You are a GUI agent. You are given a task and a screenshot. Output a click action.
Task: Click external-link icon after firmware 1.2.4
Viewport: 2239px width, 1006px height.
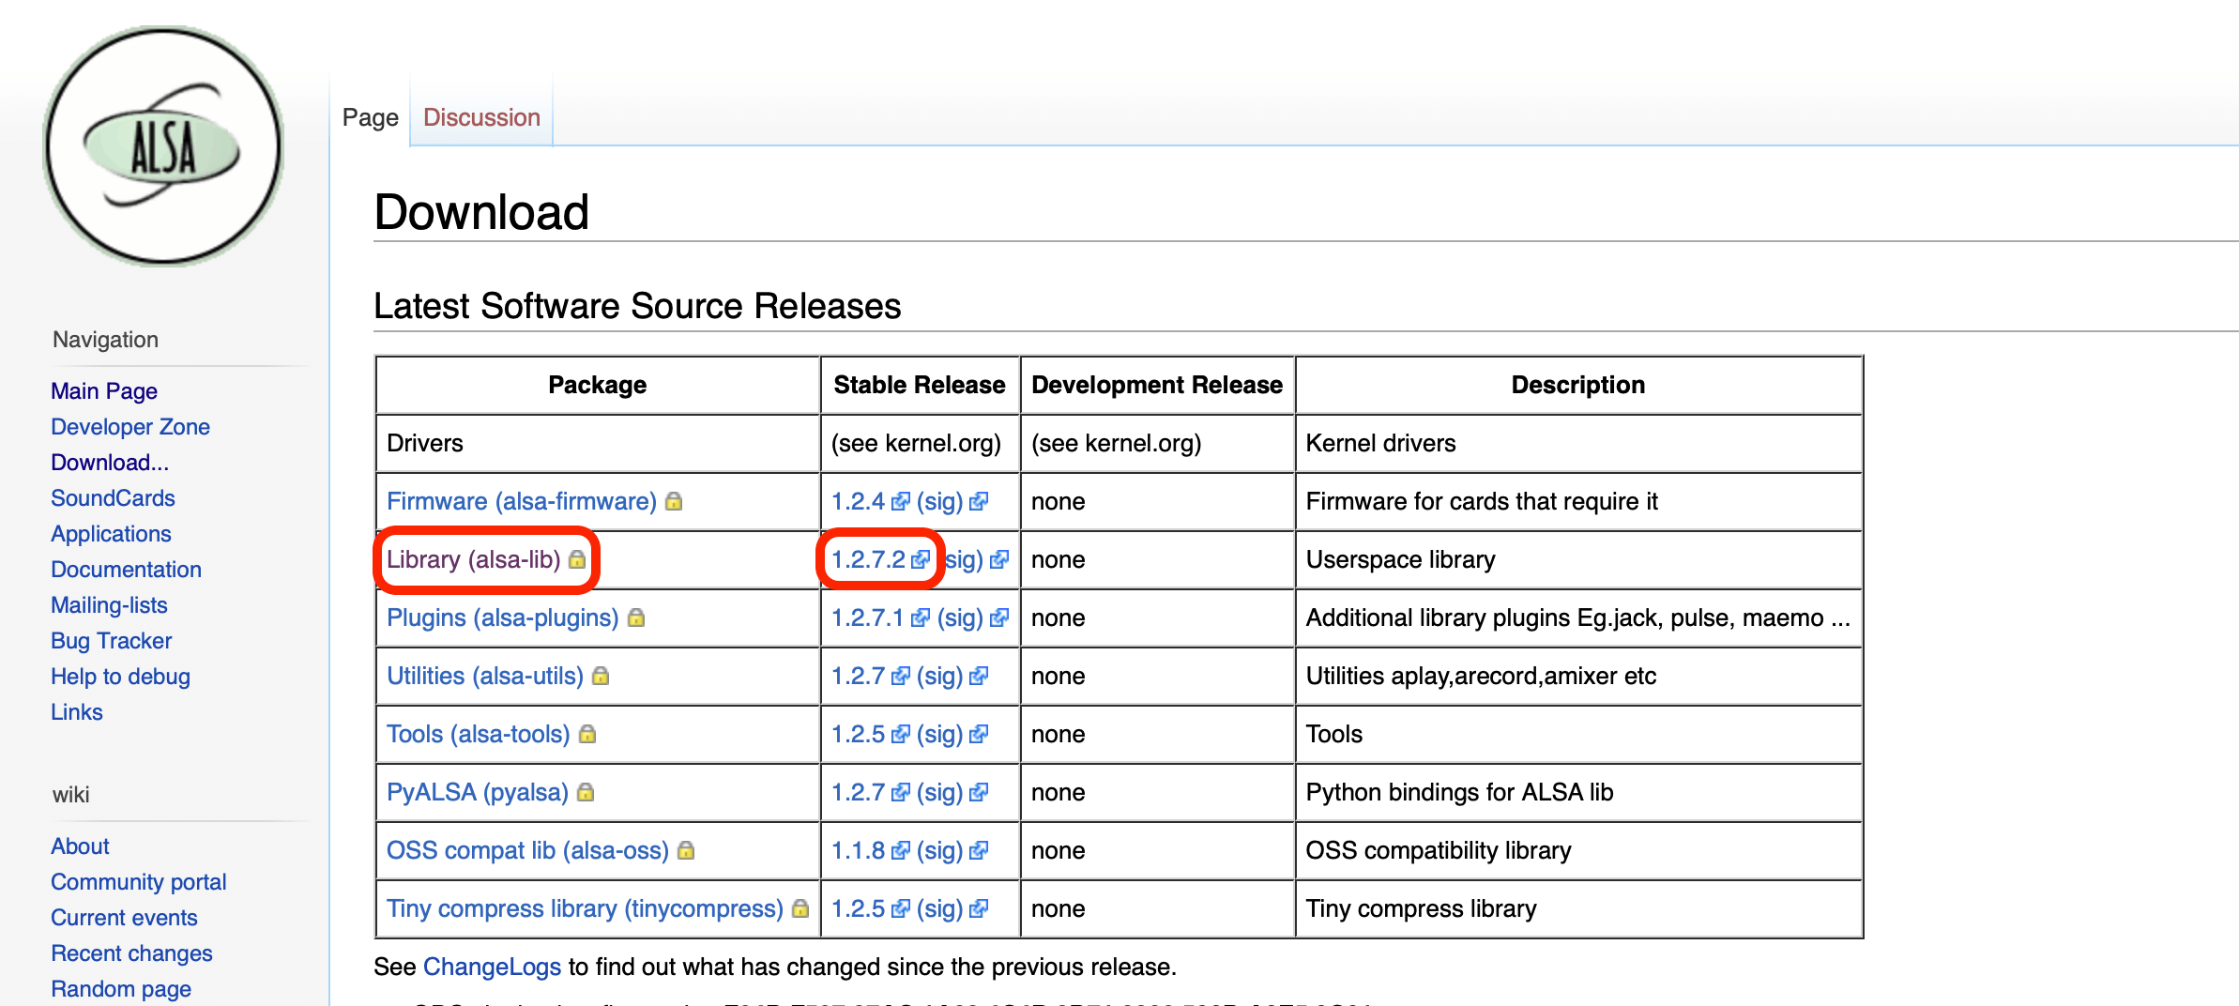901,502
